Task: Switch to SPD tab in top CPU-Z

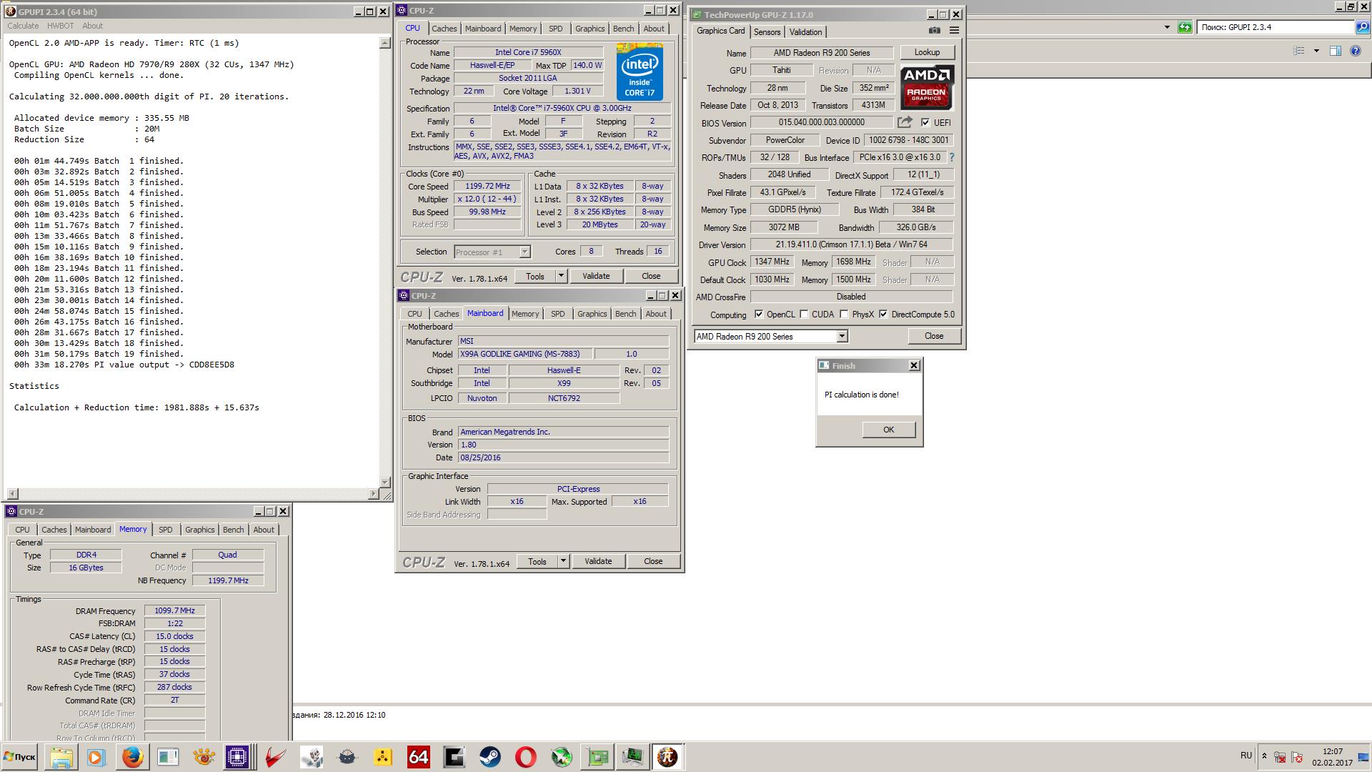Action: [555, 29]
